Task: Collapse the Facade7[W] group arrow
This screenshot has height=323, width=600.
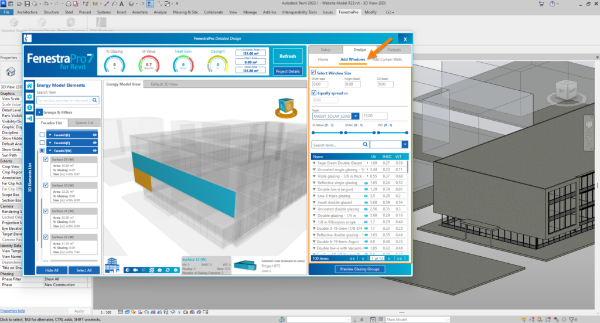Action: point(50,151)
